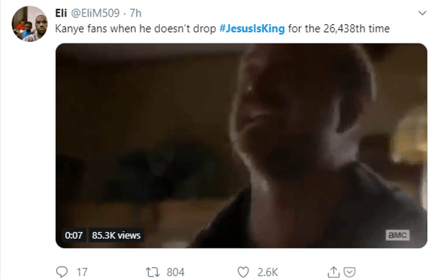Click the display name Eli
The image size is (436, 279).
click(x=61, y=14)
